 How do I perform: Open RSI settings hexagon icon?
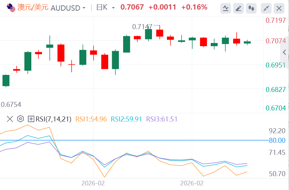pos(20,119)
